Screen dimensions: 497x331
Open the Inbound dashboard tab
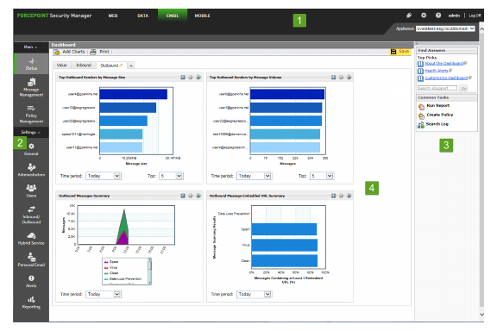84,66
